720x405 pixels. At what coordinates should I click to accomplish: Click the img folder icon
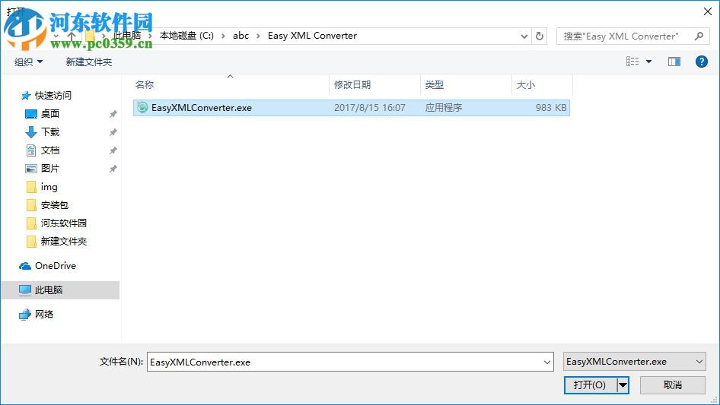point(31,187)
